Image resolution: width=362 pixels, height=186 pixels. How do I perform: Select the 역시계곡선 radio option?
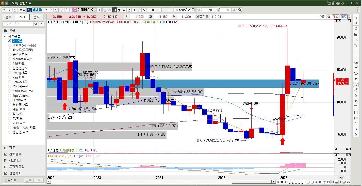point(10,86)
